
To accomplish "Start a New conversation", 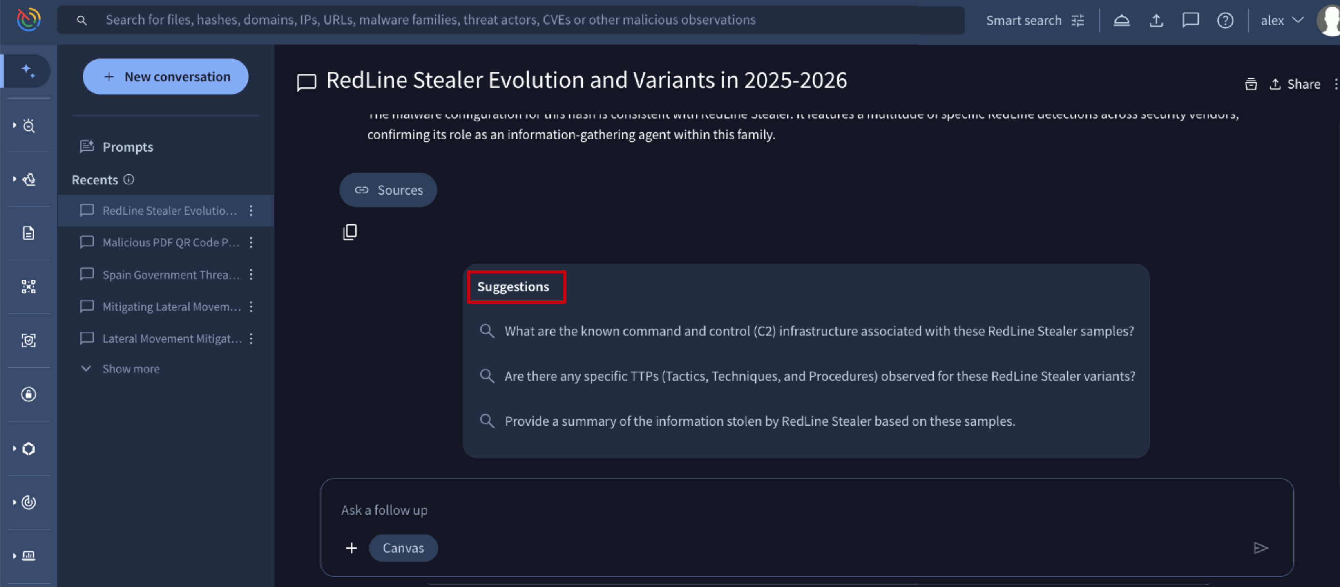I will click(165, 76).
